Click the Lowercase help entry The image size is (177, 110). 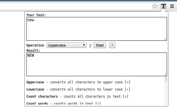[x=35, y=89]
